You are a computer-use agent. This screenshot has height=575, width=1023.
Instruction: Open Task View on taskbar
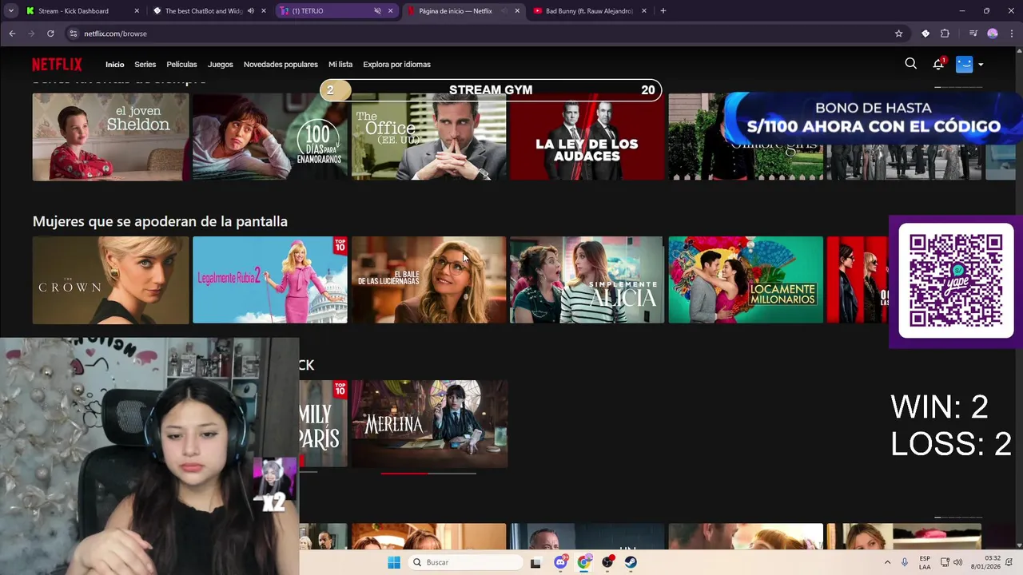tap(535, 562)
